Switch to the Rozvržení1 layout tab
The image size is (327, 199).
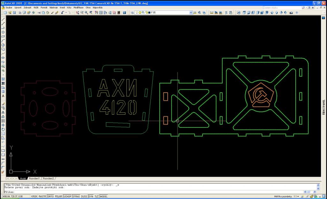pyautogui.click(x=34, y=178)
